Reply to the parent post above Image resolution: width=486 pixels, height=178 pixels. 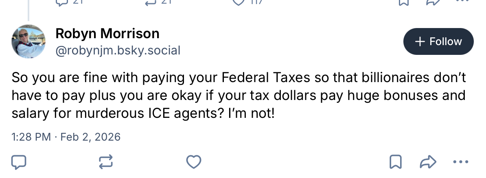[x=61, y=2]
